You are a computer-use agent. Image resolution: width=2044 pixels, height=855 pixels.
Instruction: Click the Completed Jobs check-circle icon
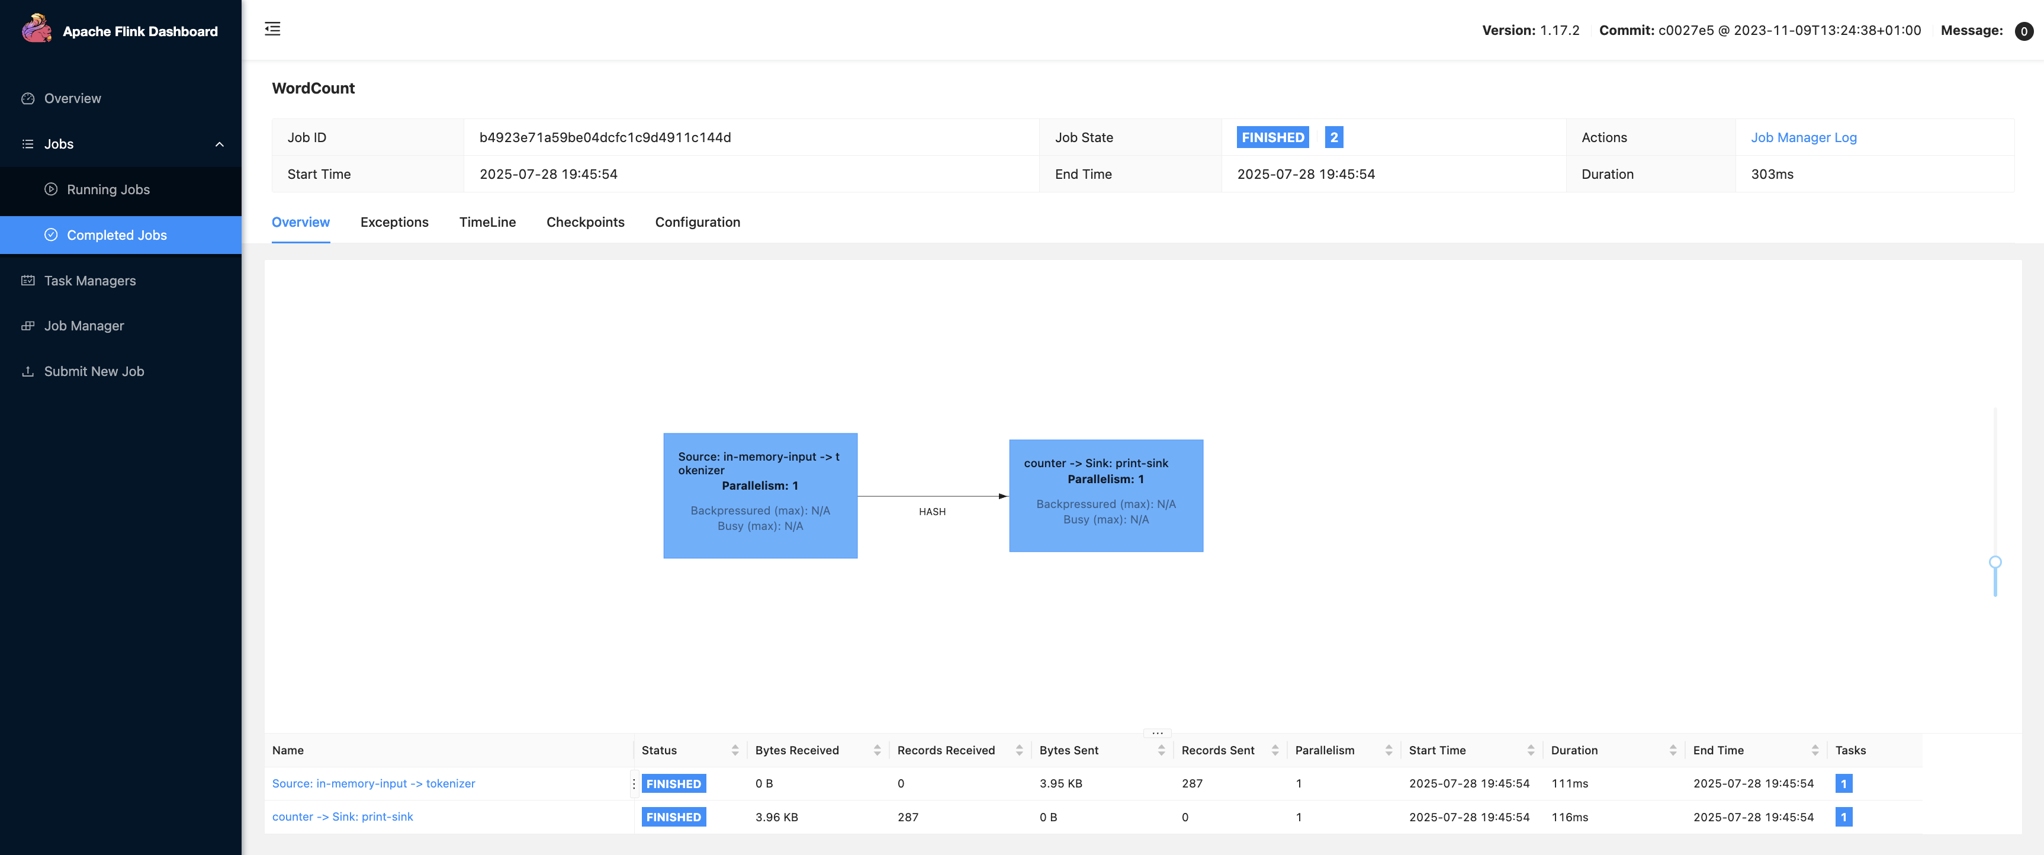click(x=51, y=234)
